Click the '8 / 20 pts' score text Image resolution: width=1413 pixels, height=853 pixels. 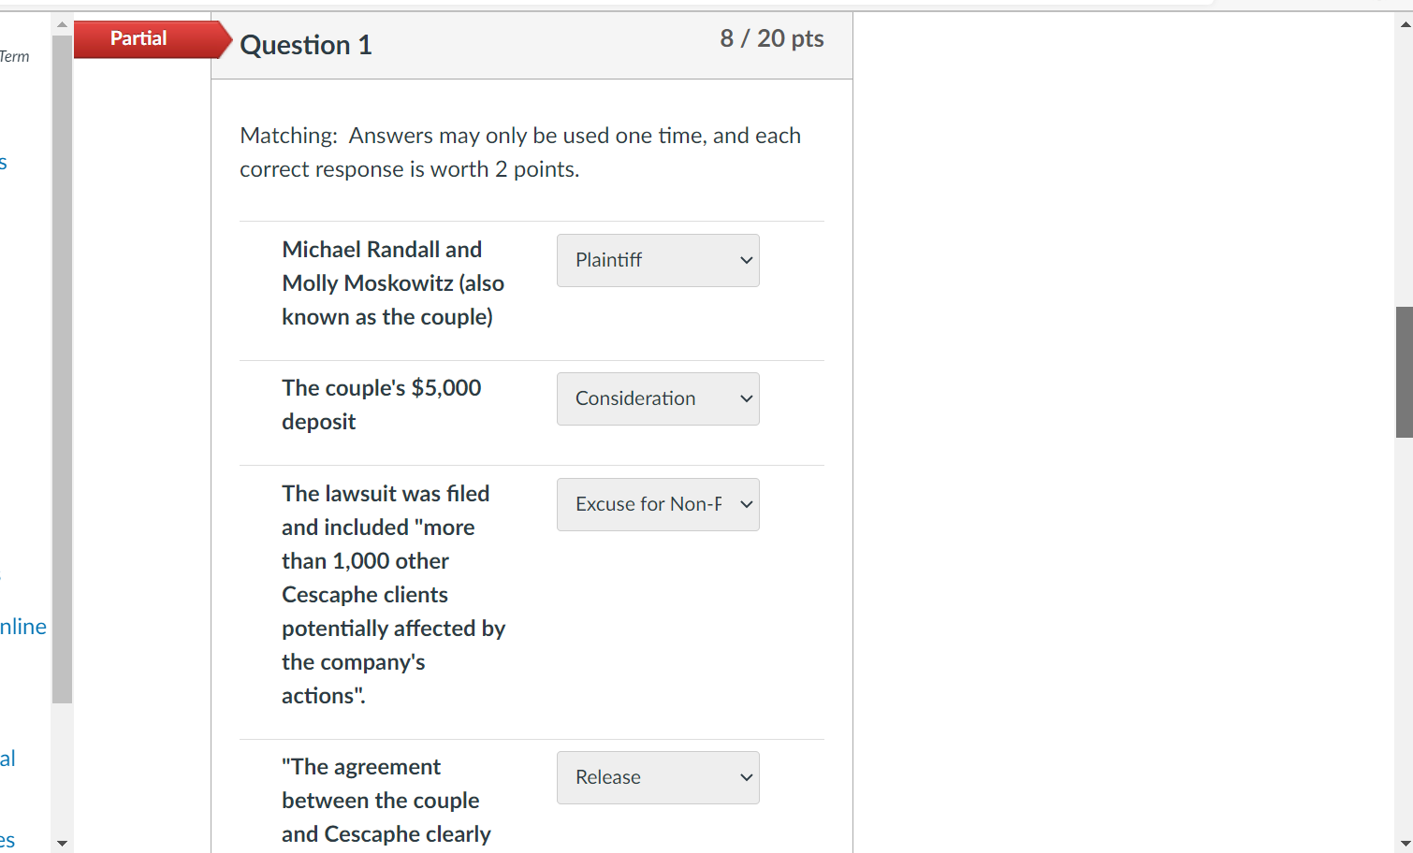click(772, 38)
